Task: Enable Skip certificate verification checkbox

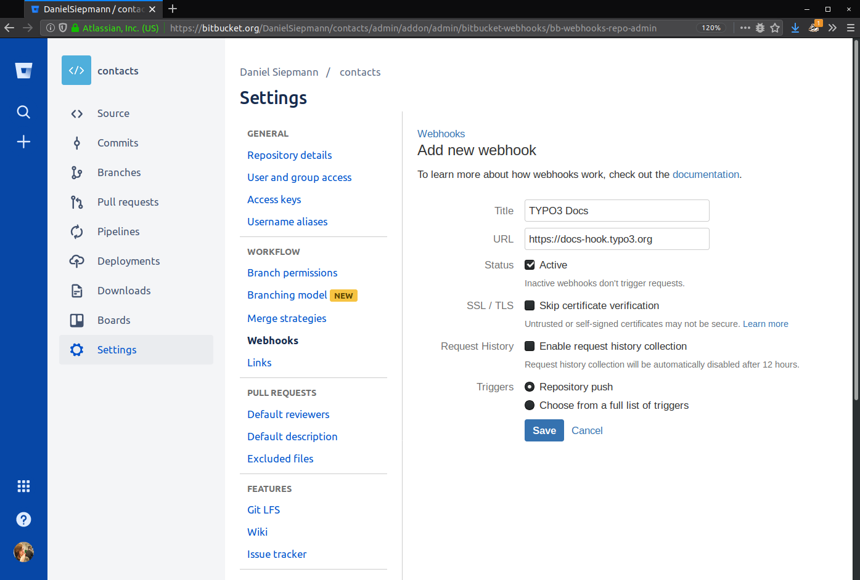Action: (x=530, y=305)
